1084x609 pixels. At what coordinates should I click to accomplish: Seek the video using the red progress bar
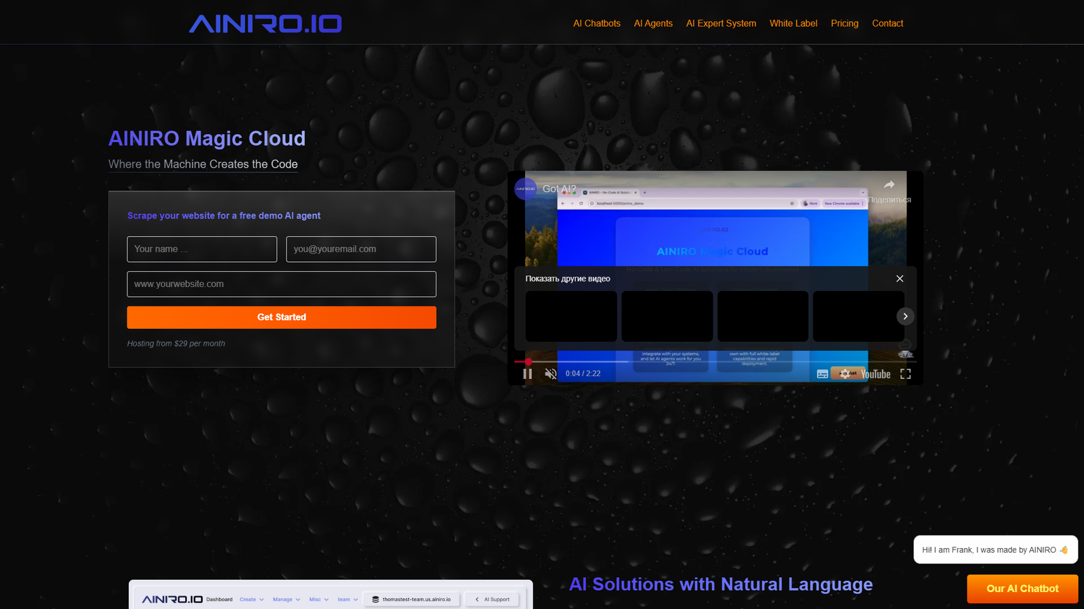[715, 362]
